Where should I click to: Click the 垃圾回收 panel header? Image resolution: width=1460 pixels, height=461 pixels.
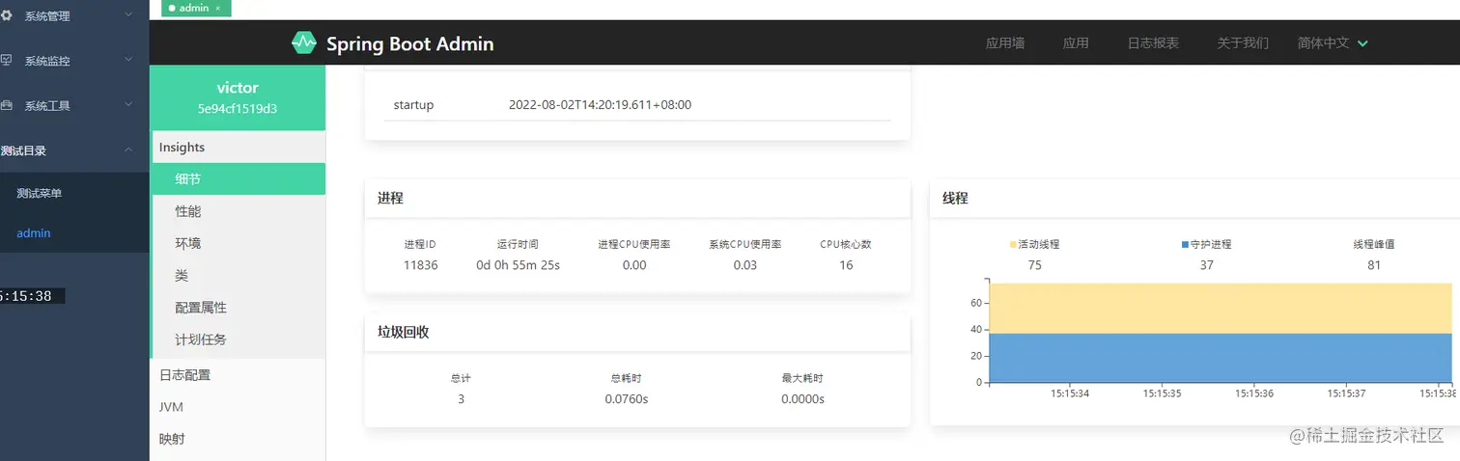point(637,332)
